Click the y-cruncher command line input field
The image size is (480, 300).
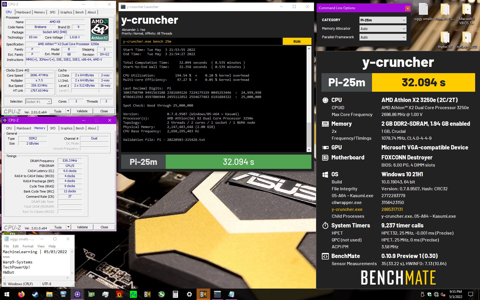(202, 41)
